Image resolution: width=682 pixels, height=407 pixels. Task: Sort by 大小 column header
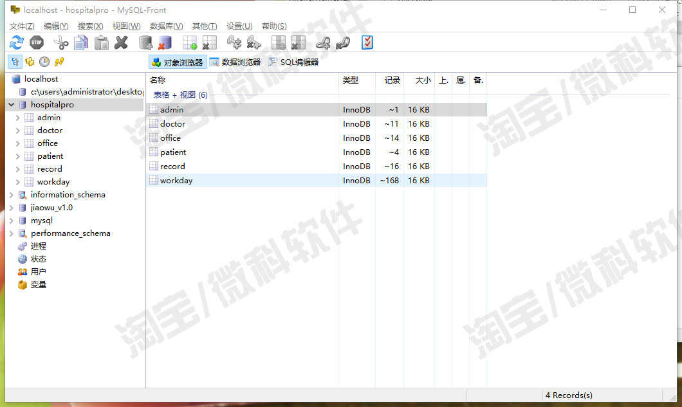tap(419, 80)
